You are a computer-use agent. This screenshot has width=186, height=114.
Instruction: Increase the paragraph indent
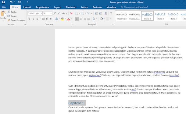tap(100, 13)
